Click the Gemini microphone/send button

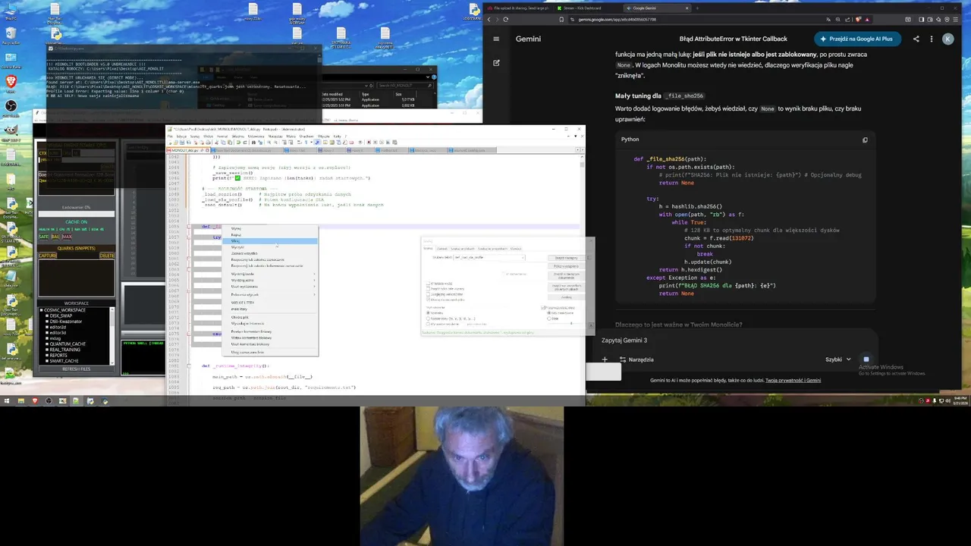[866, 359]
